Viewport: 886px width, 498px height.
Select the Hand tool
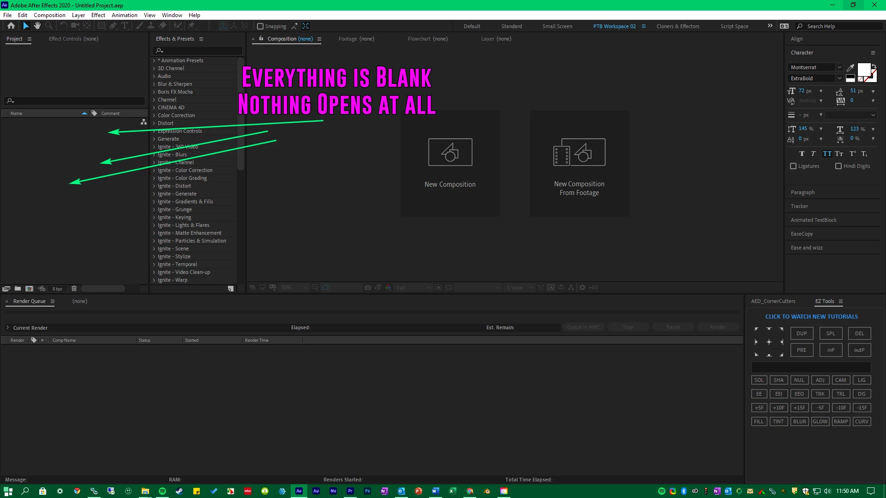tap(37, 26)
